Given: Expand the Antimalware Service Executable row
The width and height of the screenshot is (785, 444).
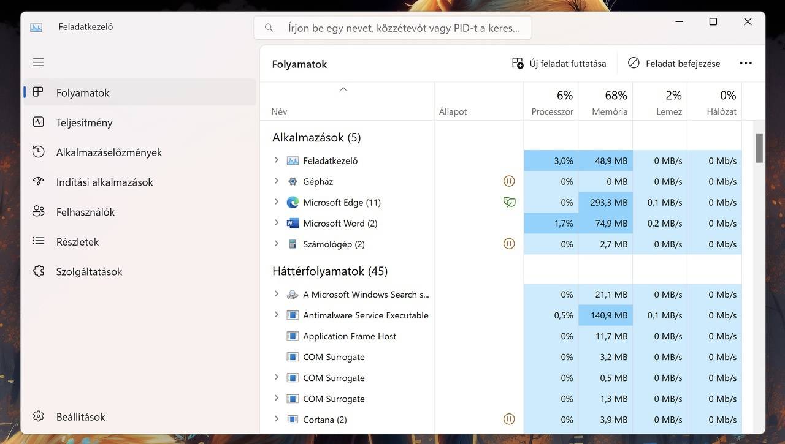Looking at the screenshot, I should point(276,315).
